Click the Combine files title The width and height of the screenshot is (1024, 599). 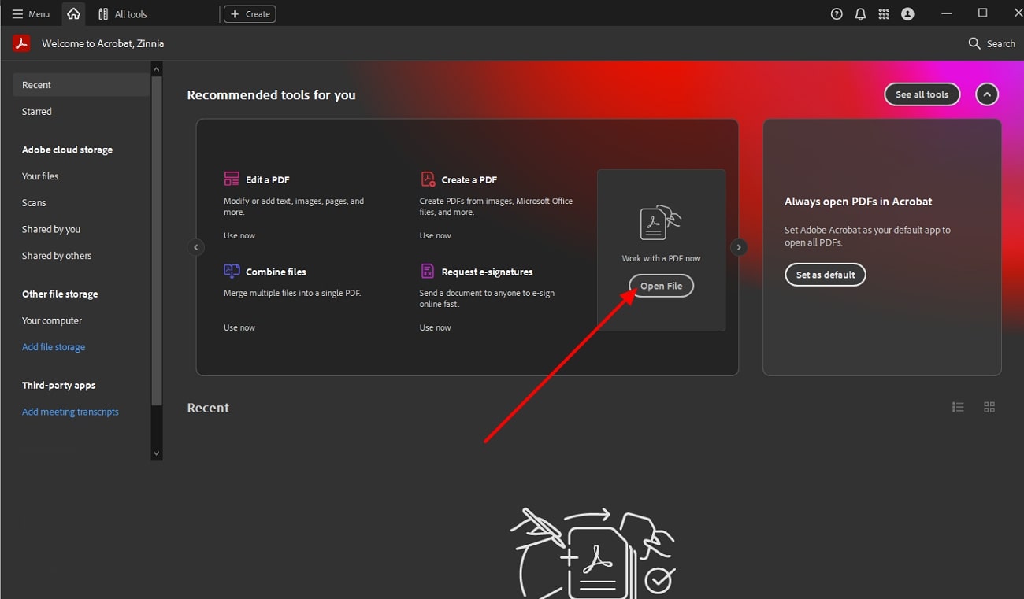point(276,272)
